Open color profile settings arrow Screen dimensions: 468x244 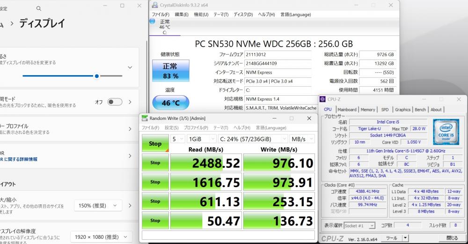click(130, 129)
